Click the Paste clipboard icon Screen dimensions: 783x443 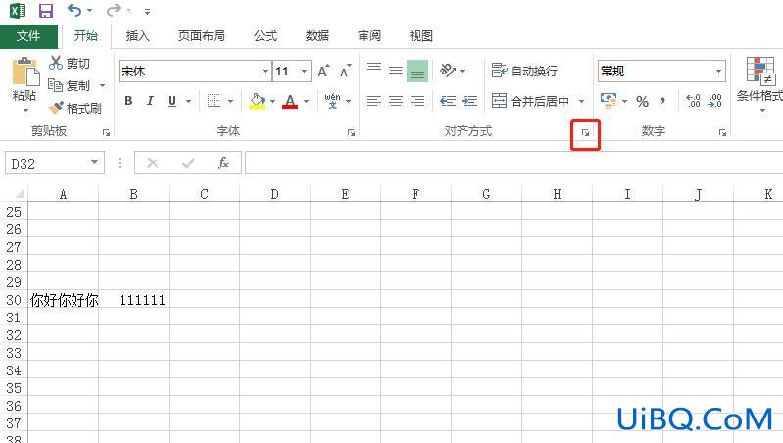coord(24,72)
